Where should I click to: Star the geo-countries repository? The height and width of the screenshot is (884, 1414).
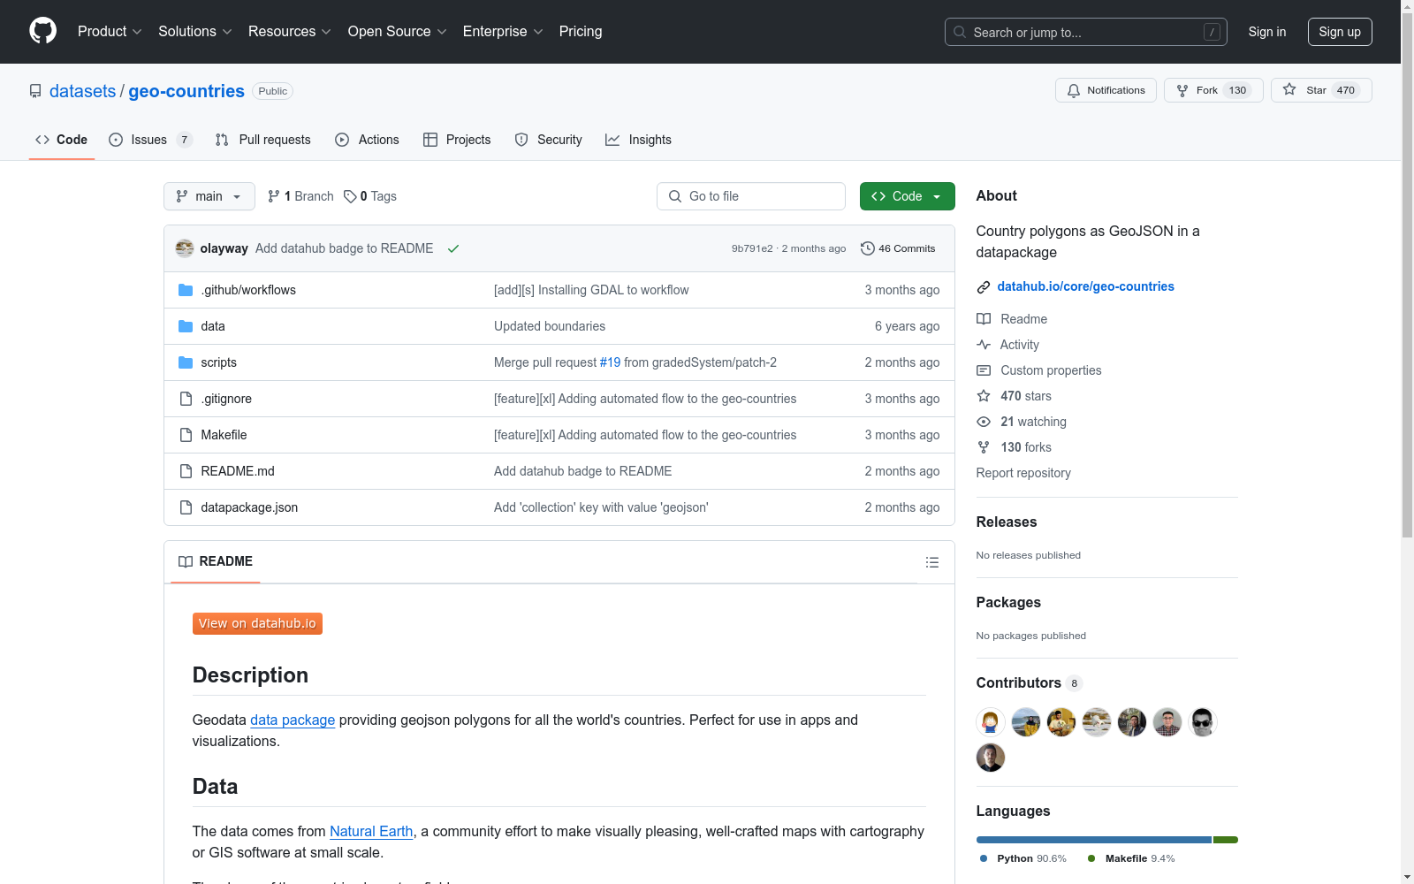click(x=1321, y=90)
